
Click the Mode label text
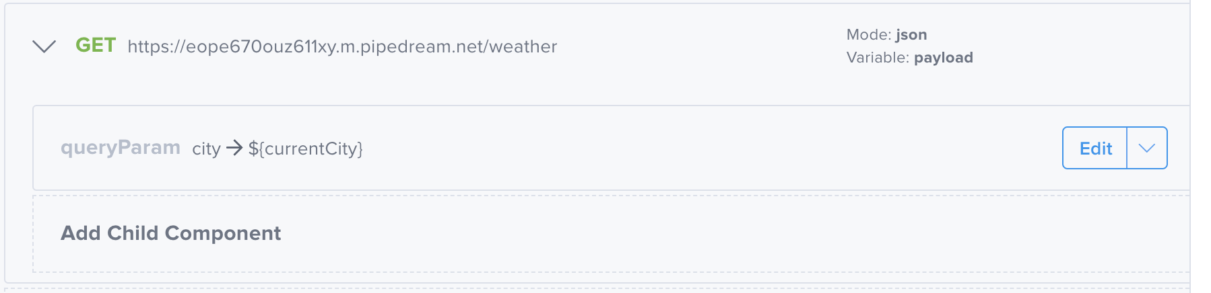click(x=869, y=35)
